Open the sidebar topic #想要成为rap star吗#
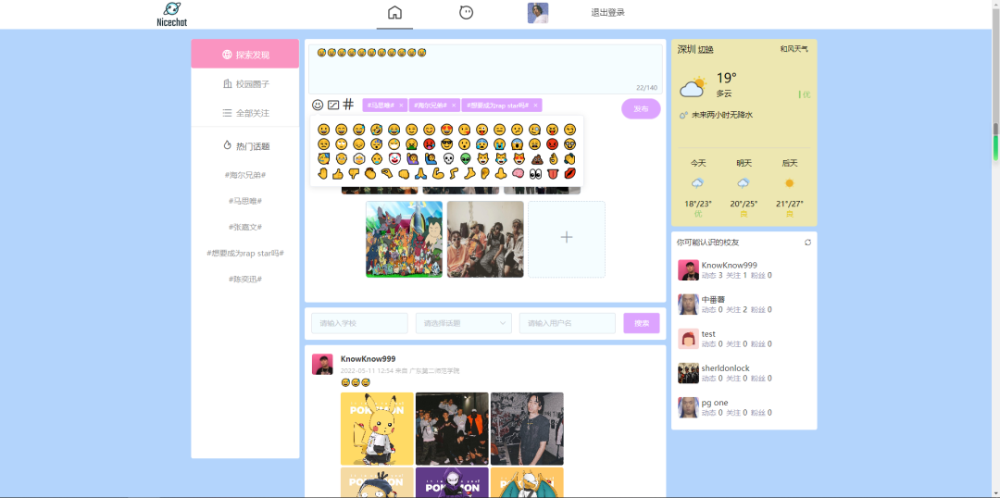 [244, 253]
